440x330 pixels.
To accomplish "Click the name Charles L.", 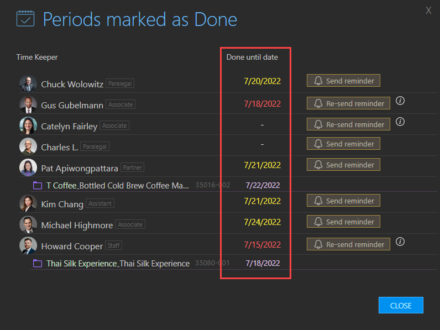I will (60, 148).
